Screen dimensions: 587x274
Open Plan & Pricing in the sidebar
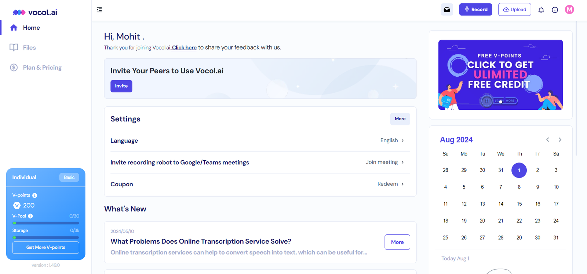[42, 67]
